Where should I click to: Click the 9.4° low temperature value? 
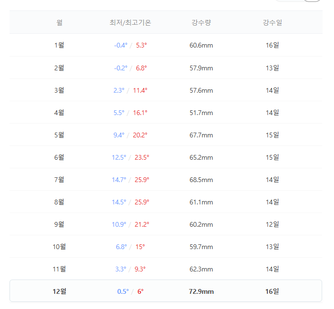pos(119,135)
